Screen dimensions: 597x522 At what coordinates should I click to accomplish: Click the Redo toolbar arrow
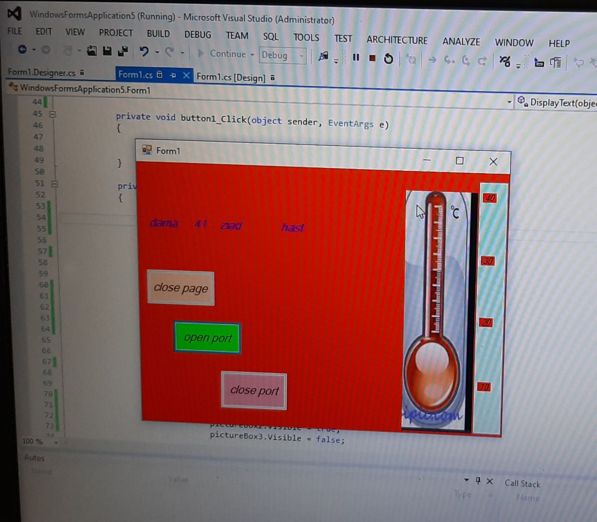point(169,52)
